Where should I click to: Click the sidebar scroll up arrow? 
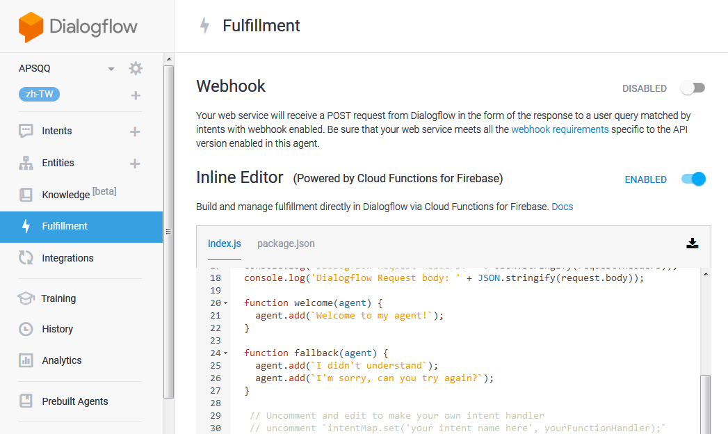[x=168, y=59]
